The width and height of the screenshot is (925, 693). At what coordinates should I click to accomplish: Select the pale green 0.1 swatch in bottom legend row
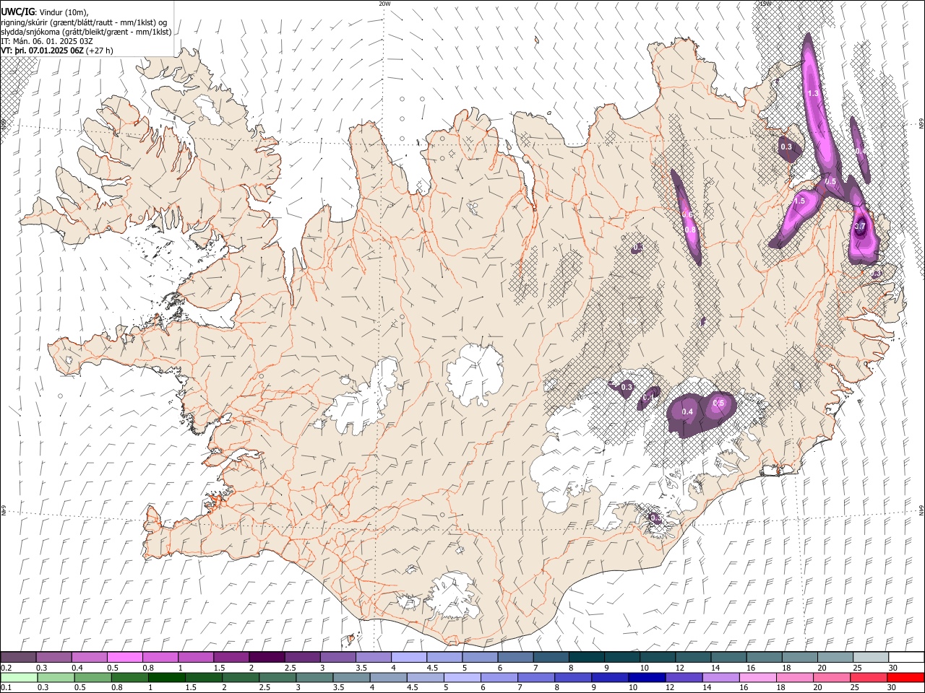(19, 677)
